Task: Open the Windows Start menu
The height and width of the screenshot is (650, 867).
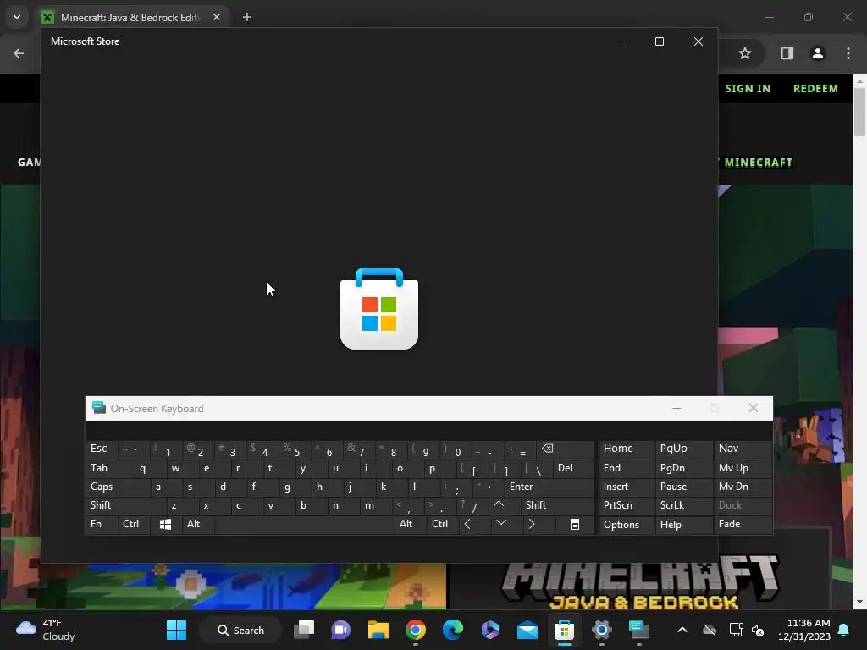Action: (176, 630)
